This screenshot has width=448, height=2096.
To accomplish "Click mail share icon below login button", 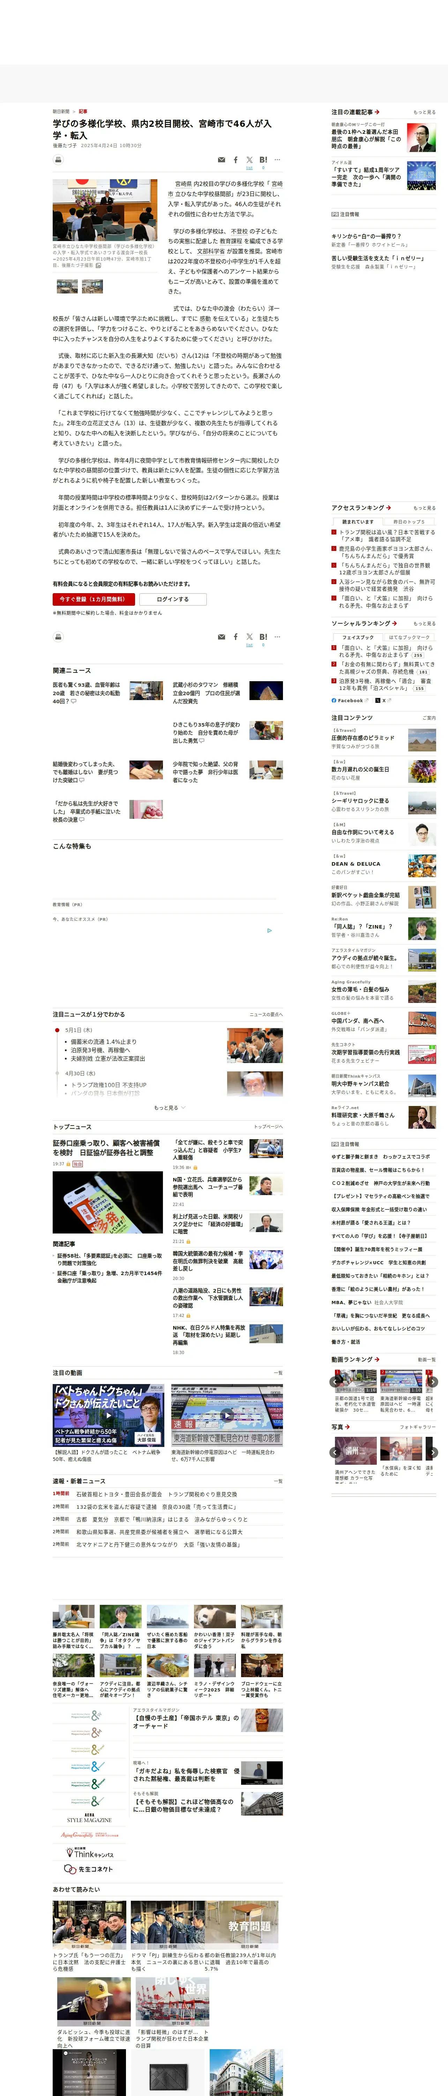I will [221, 637].
